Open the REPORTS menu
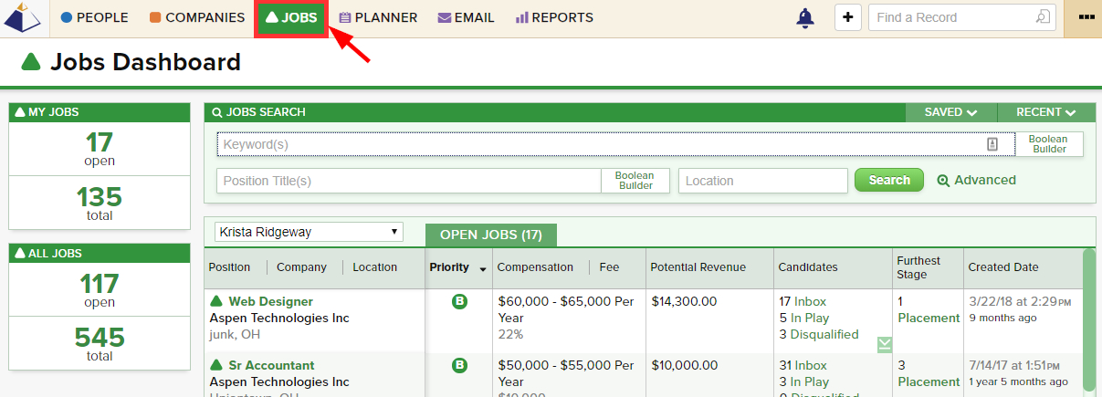Screen dimensions: 1102x397 554,17
